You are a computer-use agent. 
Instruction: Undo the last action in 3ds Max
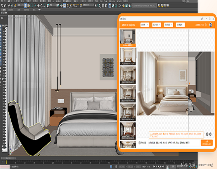pos(2,6)
